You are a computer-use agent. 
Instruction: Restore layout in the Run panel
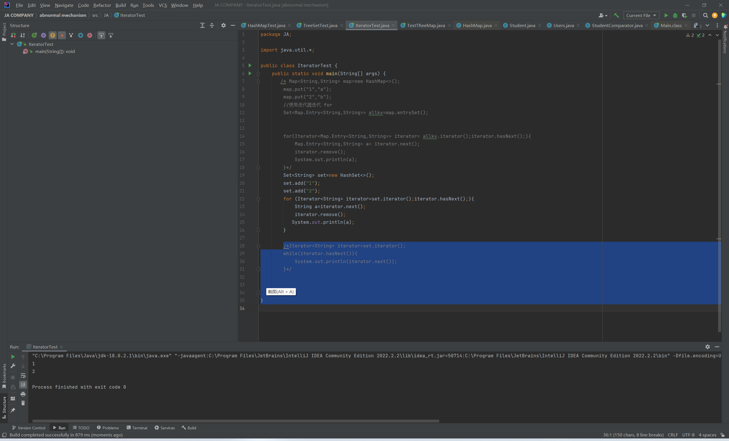(x=13, y=398)
